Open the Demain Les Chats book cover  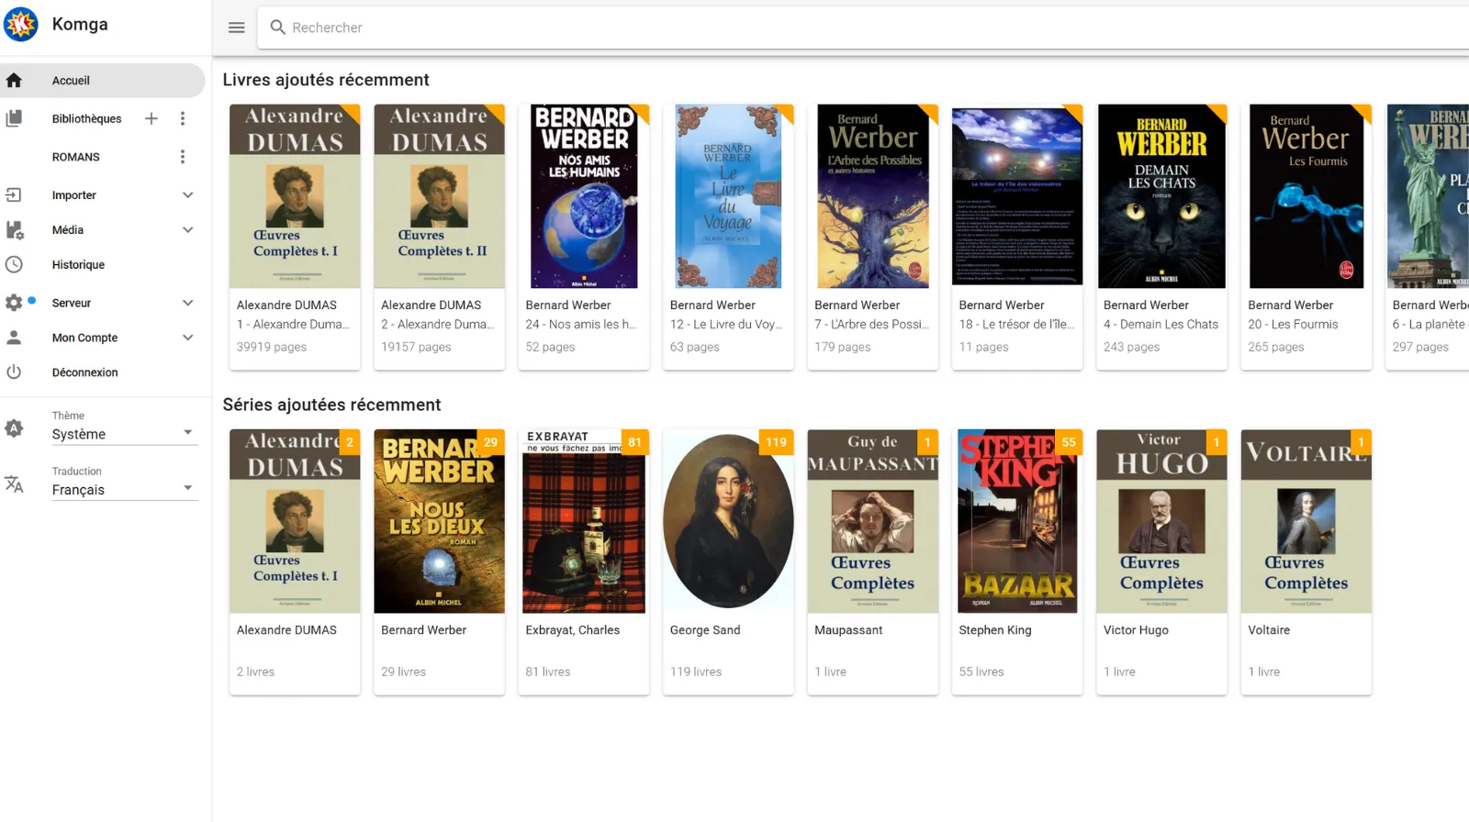click(1161, 196)
